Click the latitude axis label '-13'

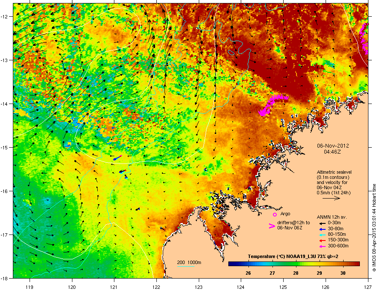tap(4, 60)
